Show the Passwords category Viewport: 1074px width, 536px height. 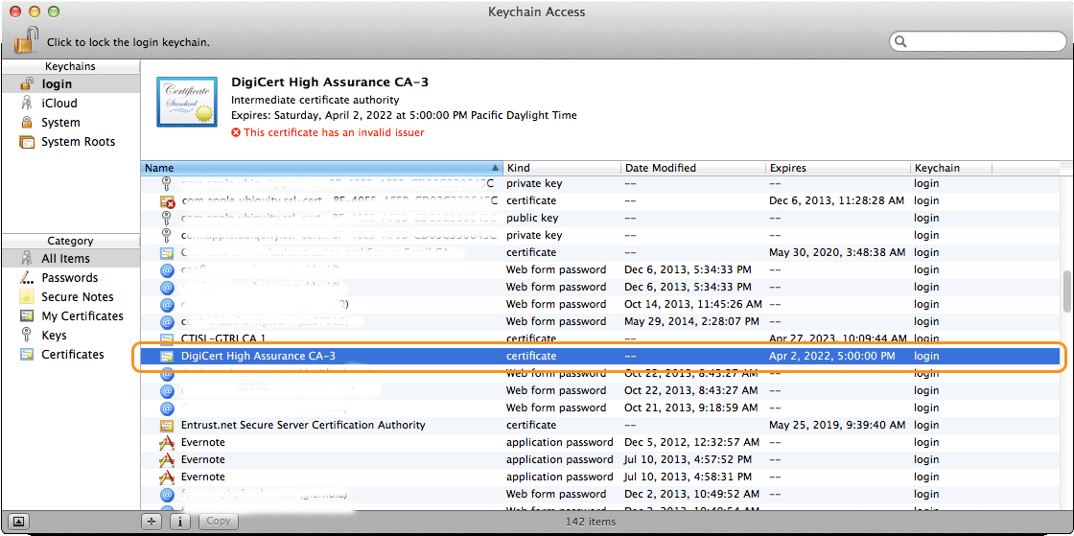point(69,278)
